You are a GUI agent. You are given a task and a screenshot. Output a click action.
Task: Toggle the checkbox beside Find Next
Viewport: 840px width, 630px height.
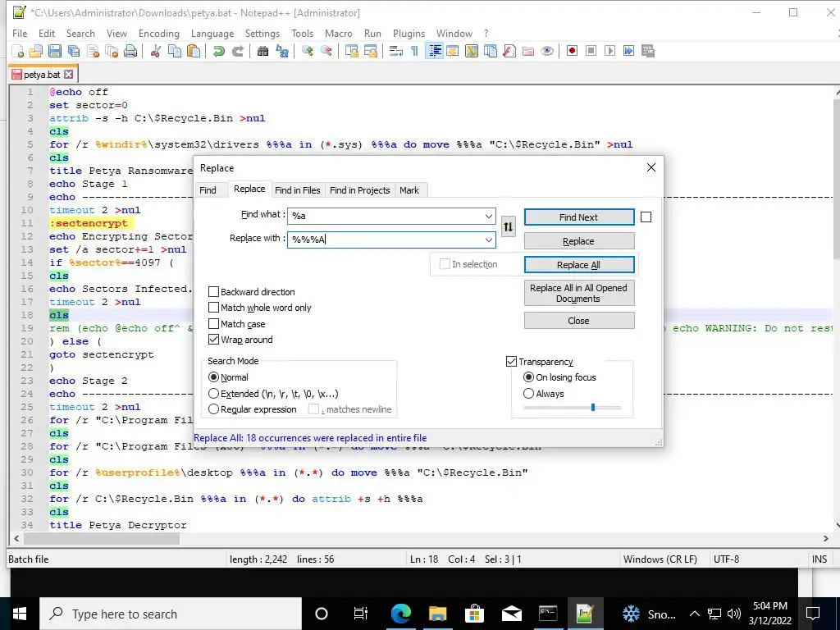click(x=646, y=217)
